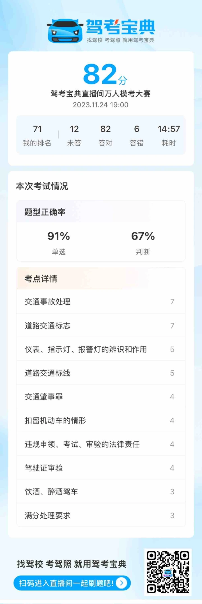Click the 驾考宝典 title logo text
202x604 pixels.
point(121,27)
